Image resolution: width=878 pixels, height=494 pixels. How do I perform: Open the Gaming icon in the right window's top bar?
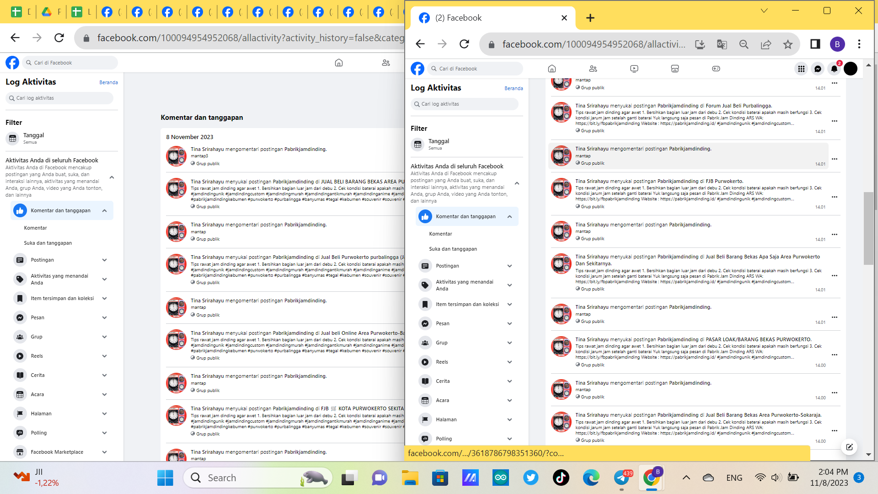click(x=716, y=69)
